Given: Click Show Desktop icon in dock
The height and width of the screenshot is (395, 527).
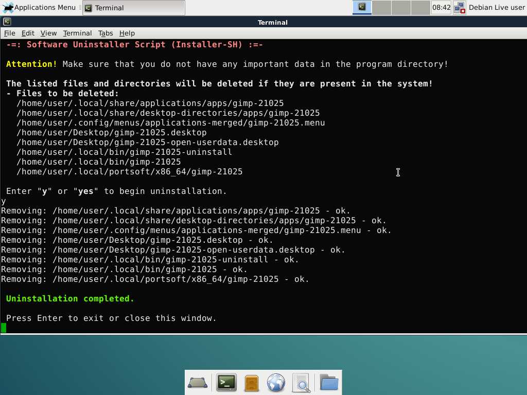Looking at the screenshot, I should coord(197,383).
